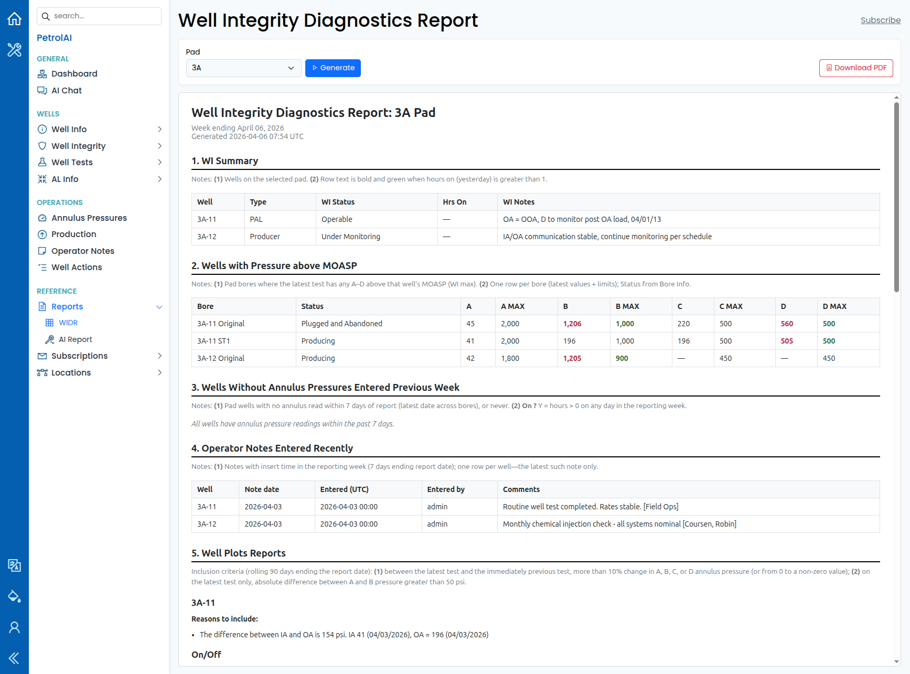Click the Locations icon

tap(42, 373)
